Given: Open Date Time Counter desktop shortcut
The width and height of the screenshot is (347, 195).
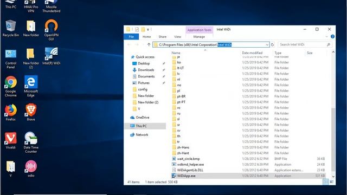Looking at the screenshot, I should click(31, 142).
